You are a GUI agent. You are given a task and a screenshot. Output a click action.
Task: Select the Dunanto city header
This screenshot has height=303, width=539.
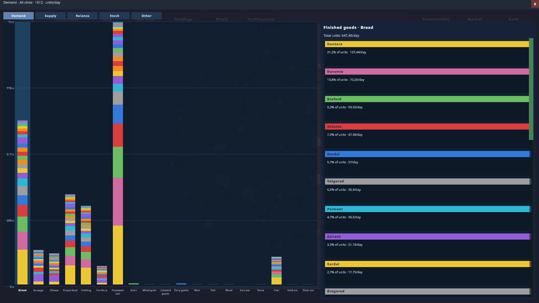(427, 72)
